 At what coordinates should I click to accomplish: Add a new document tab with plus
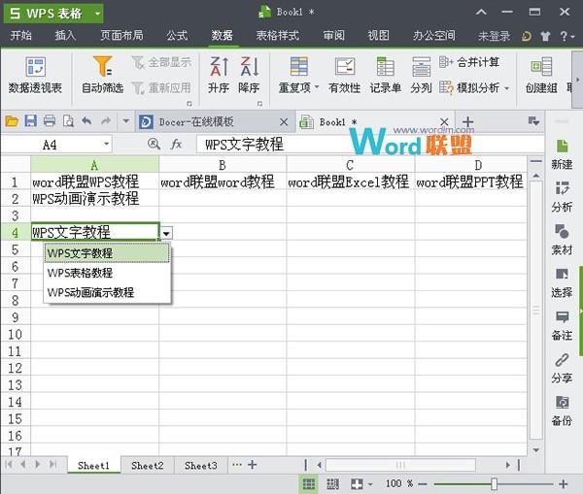pos(467,121)
